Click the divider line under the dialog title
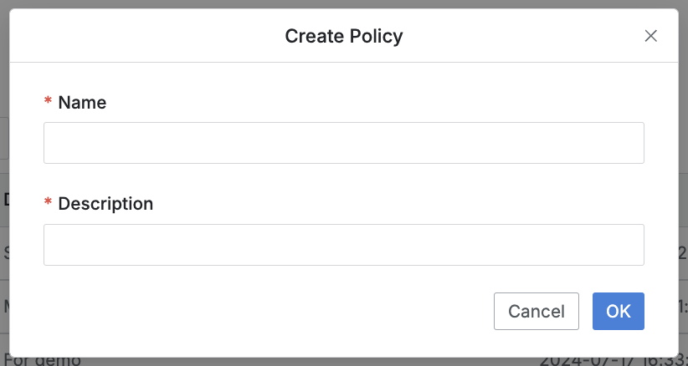 click(343, 63)
